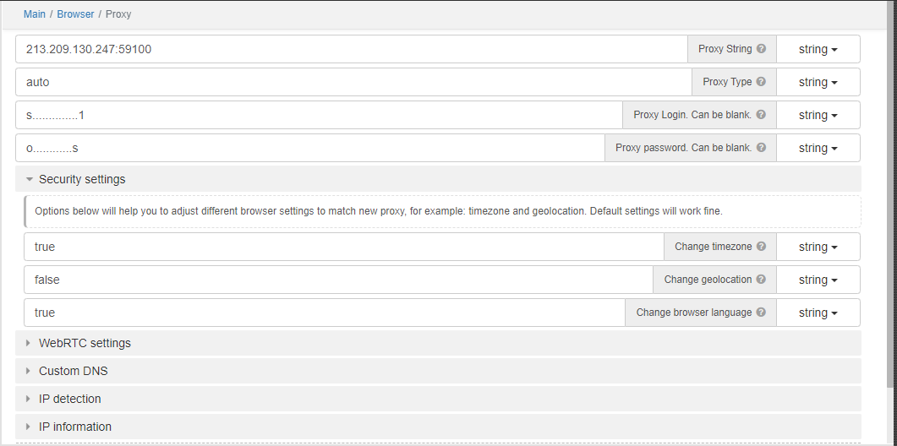Go to Main in breadcrumb

[x=35, y=14]
